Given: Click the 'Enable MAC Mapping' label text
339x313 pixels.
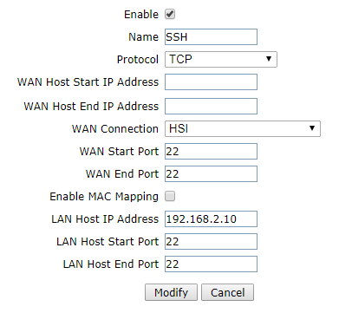Looking at the screenshot, I should tap(104, 197).
